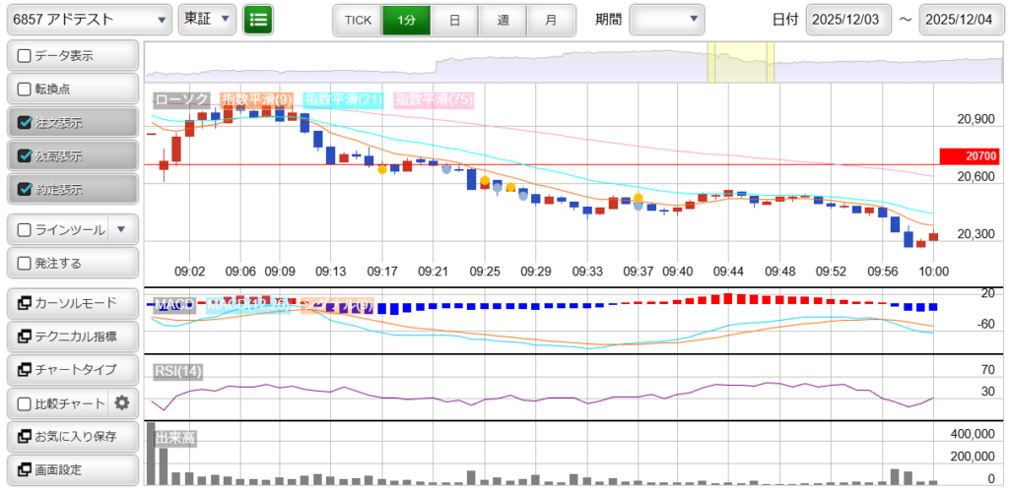Open the テクニカル指標 panel
1009x489 pixels.
tap(72, 336)
